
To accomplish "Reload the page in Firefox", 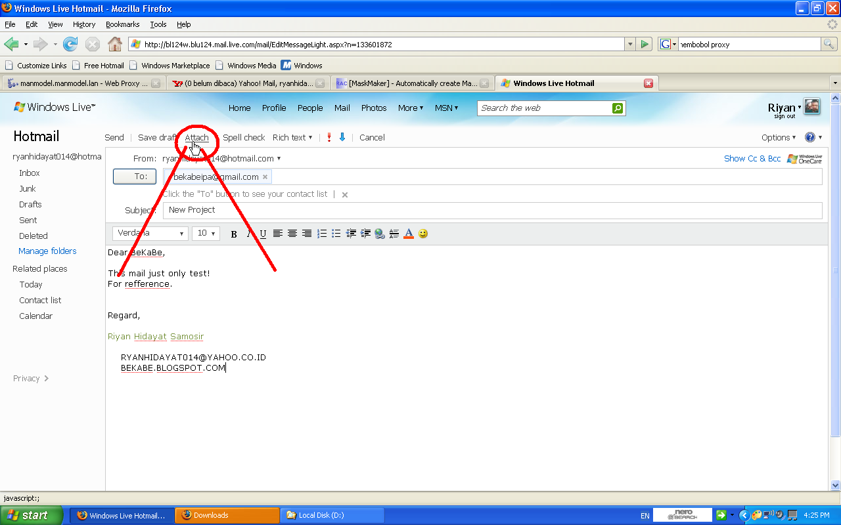I will (x=70, y=45).
